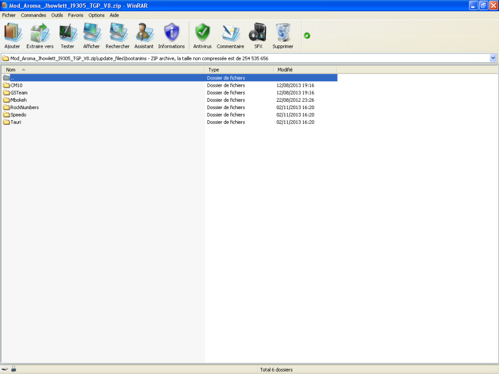Click the RockNumbers folder icon
This screenshot has width=499, height=374.
(x=6, y=107)
